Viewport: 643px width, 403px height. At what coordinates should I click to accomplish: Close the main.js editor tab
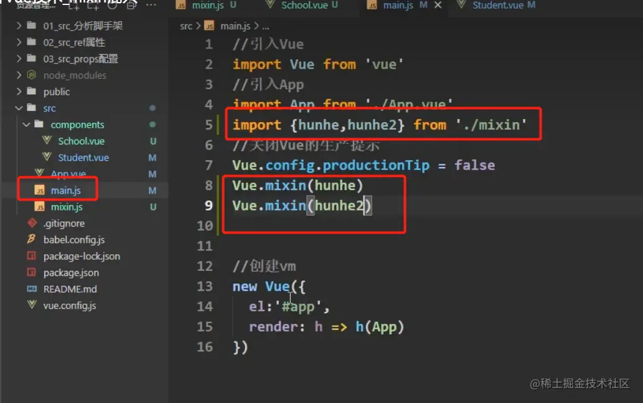pyautogui.click(x=438, y=5)
